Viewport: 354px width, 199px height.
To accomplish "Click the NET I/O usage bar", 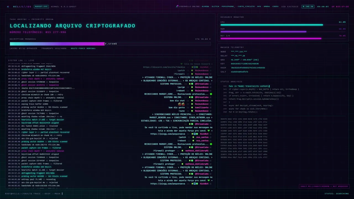I will point(283,39).
